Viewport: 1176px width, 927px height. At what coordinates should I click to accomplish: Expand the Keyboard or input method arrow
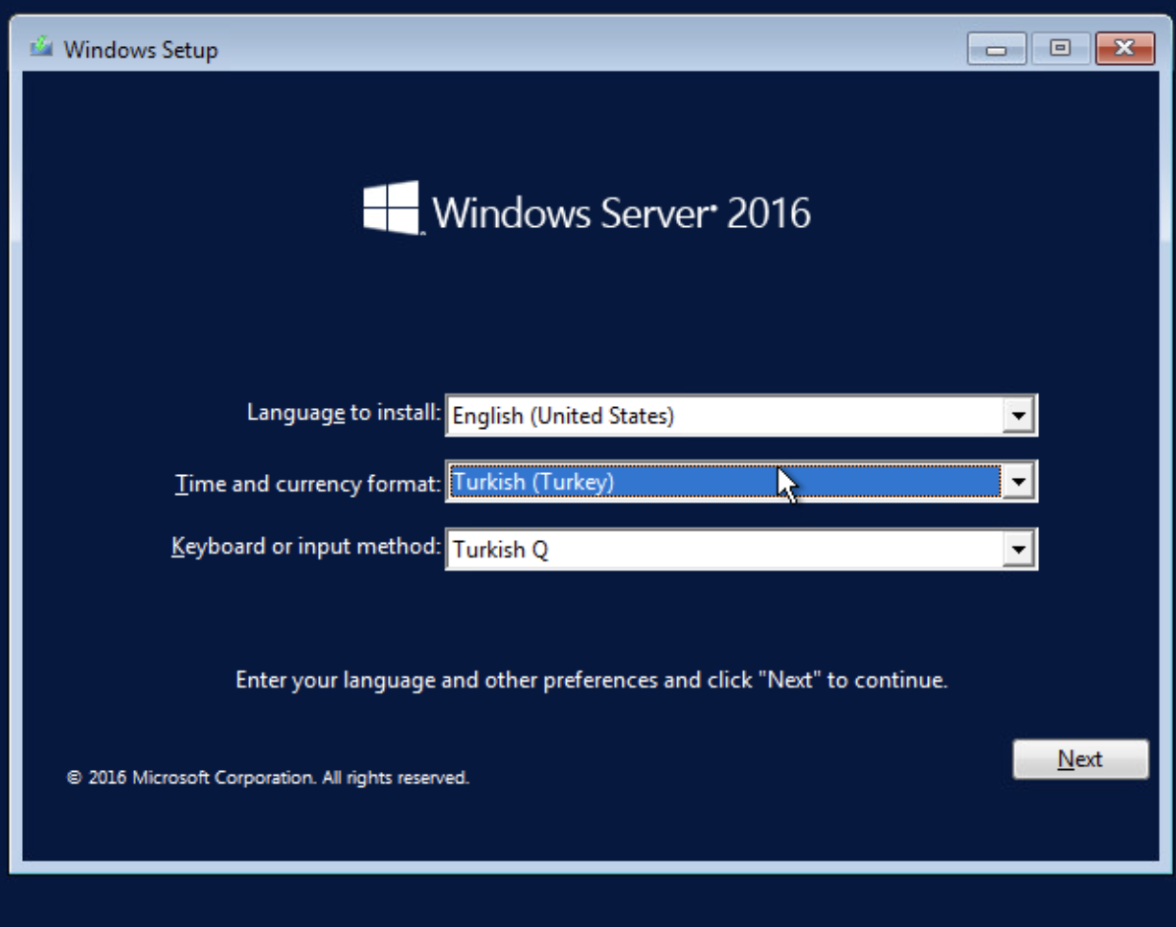coord(1018,550)
